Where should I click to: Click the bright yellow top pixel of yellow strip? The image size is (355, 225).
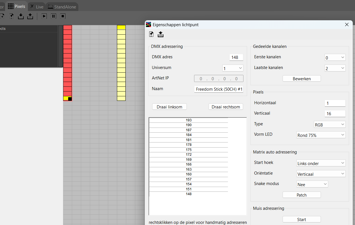tap(121, 27)
